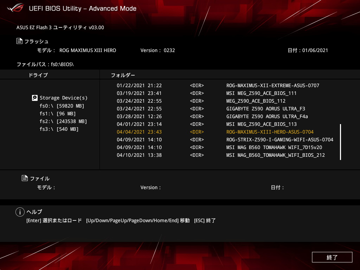Open folder MSI MEG_Z590_ACE_BIOS_113
The width and height of the screenshot is (360, 270).
pyautogui.click(x=262, y=124)
